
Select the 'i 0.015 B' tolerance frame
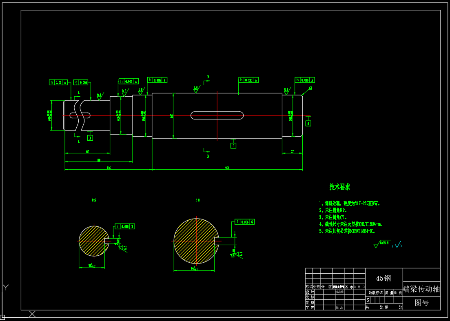125,226
